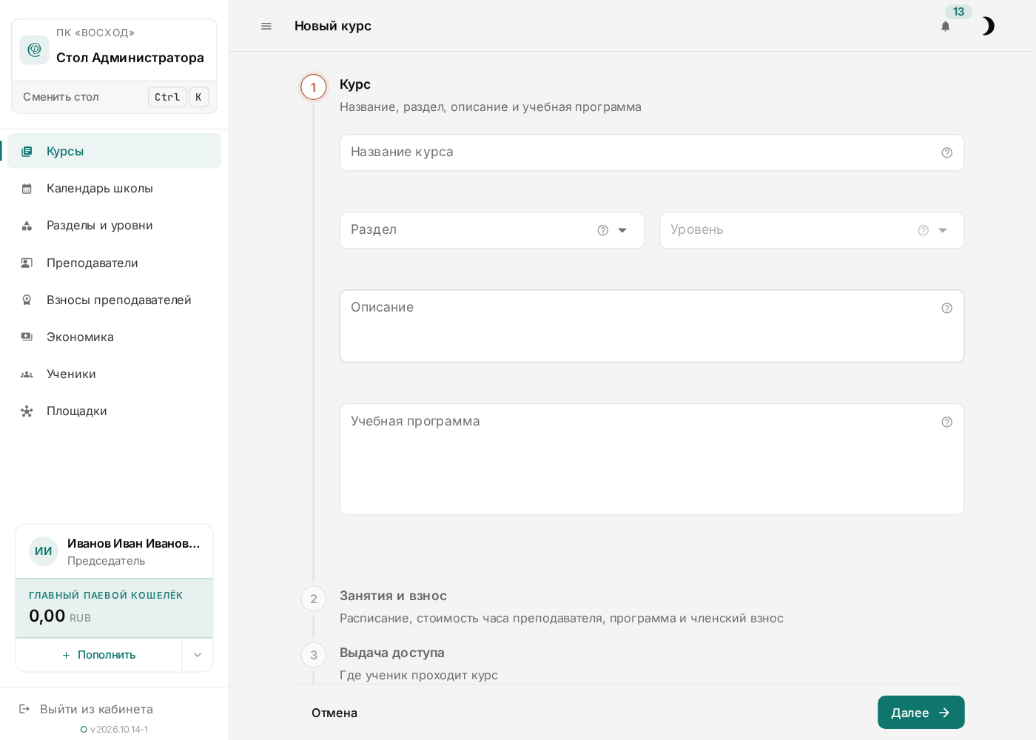1036x740 pixels.
Task: Click into the Описание text area
Action: (x=652, y=326)
